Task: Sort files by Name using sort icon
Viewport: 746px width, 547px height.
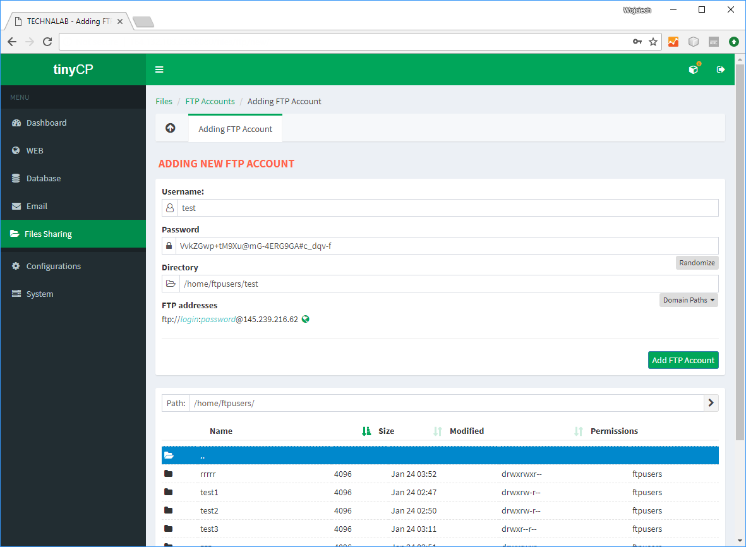Action: coord(366,431)
